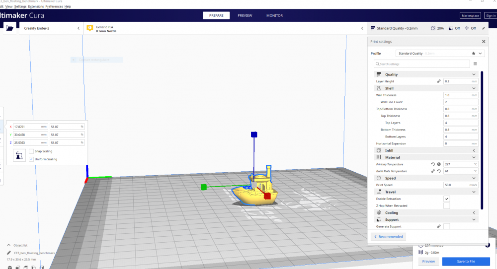The width and height of the screenshot is (497, 269).
Task: Collapse the Speed section chevron
Action: (474, 178)
